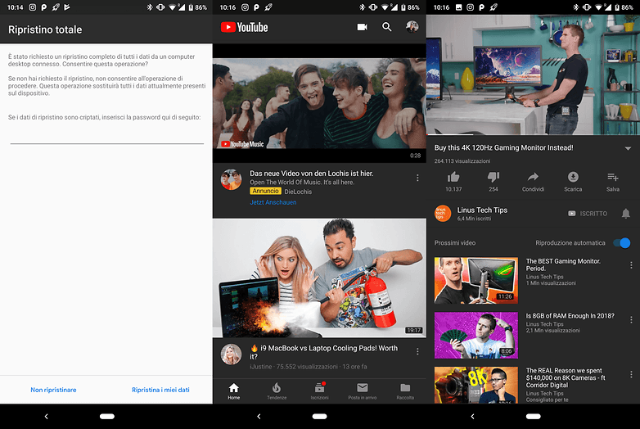The height and width of the screenshot is (429, 640).
Task: Click video progress bar in player
Action: tap(533, 134)
